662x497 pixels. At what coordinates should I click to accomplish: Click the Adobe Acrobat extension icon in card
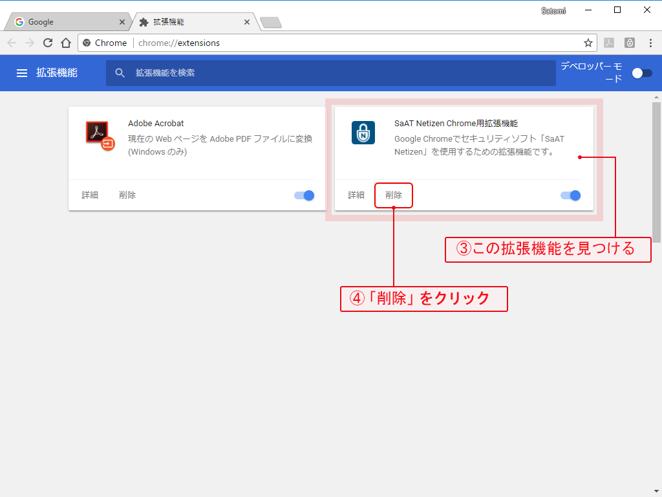point(100,135)
